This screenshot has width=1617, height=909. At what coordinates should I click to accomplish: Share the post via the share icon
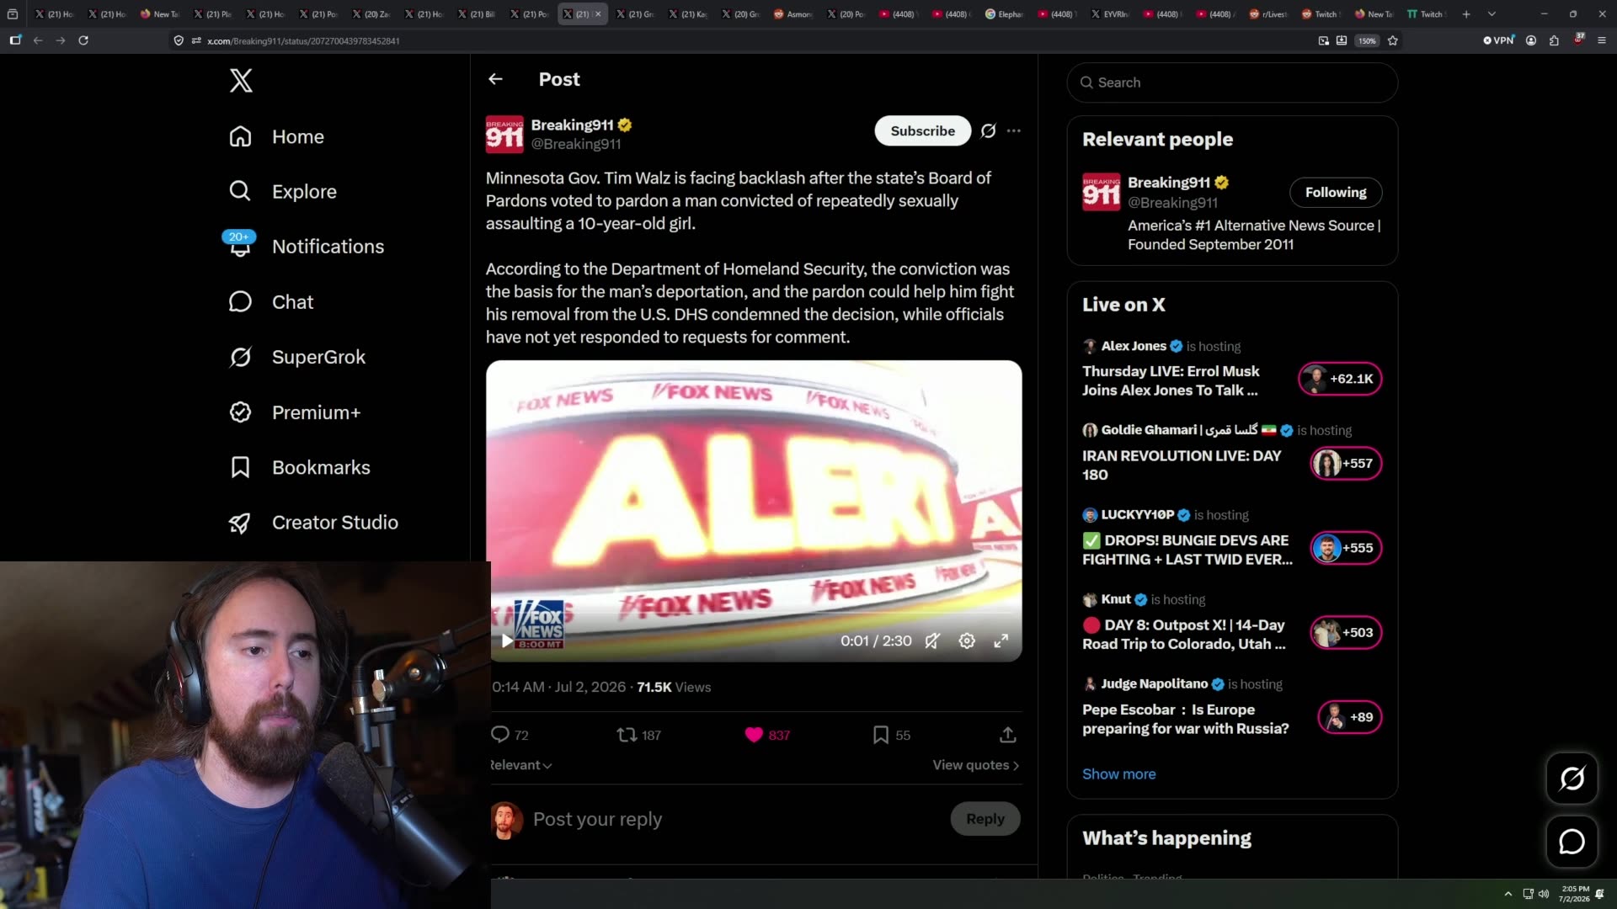[x=1007, y=735]
